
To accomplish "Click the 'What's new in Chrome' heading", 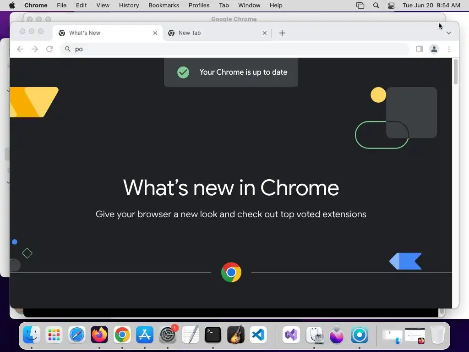I will pos(231,188).
